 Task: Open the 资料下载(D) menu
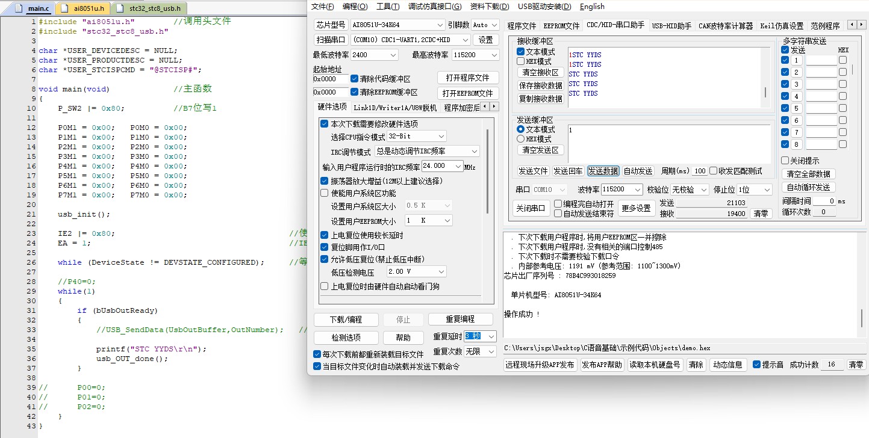tap(489, 7)
